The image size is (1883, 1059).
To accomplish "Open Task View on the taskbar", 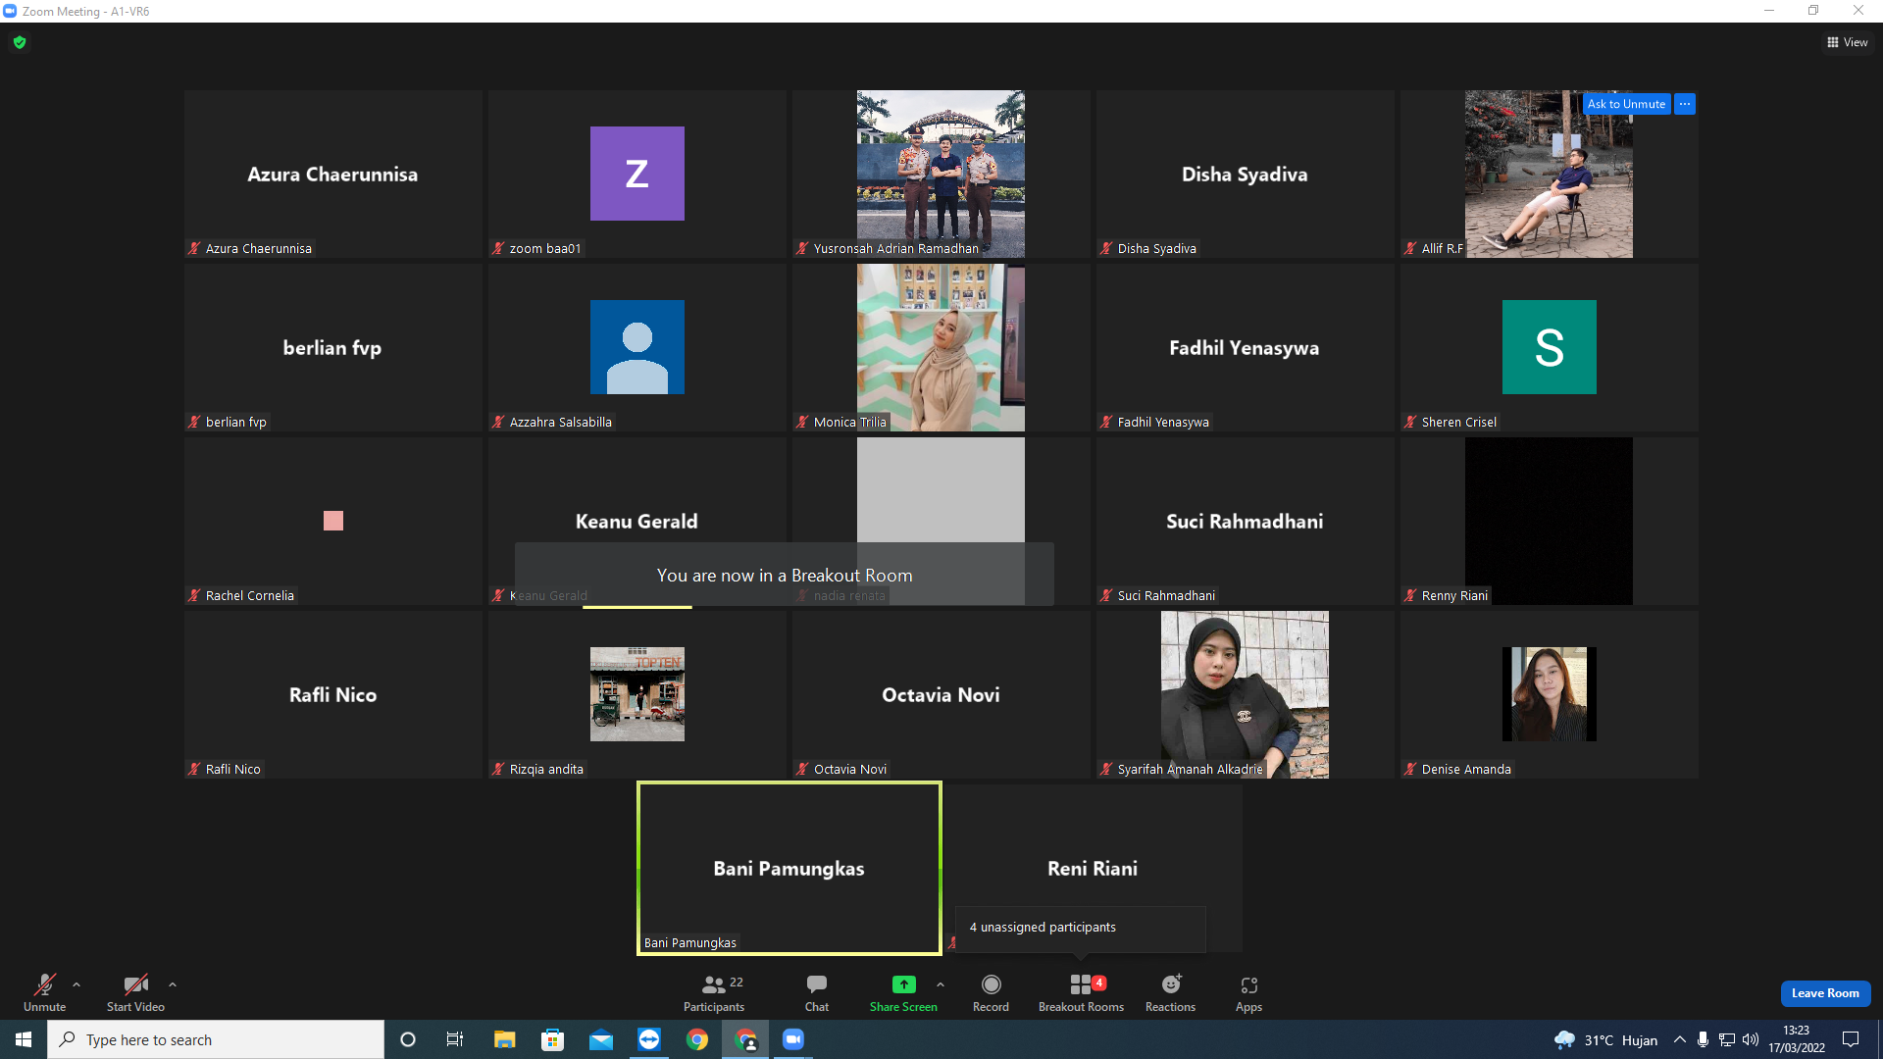I will pyautogui.click(x=455, y=1039).
